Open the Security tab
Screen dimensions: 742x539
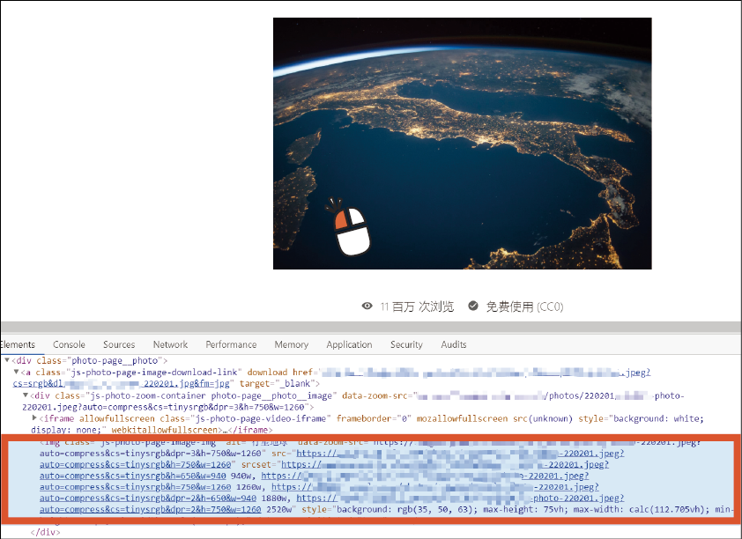tap(406, 344)
